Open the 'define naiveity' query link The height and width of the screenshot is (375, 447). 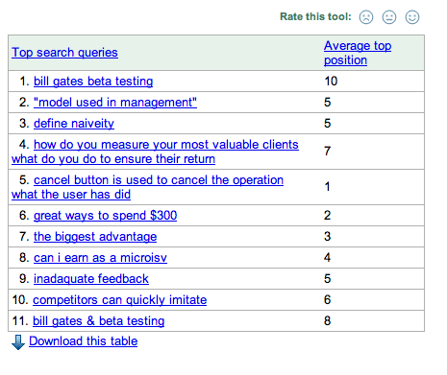74,124
